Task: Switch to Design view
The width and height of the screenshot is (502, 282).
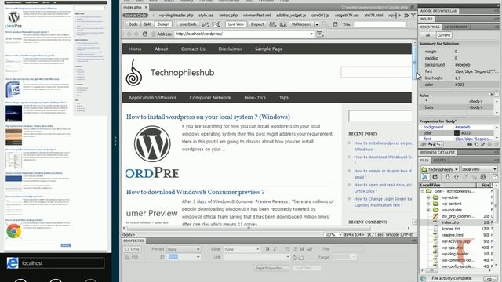Action: pos(163,24)
